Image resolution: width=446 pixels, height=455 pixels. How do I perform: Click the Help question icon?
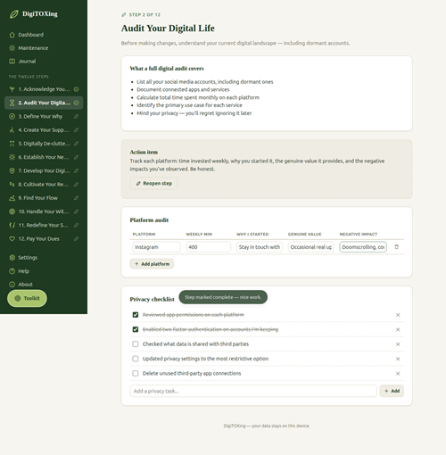pyautogui.click(x=12, y=271)
